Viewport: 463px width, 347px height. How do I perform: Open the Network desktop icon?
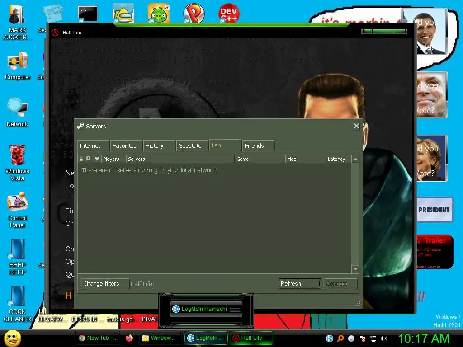[18, 112]
